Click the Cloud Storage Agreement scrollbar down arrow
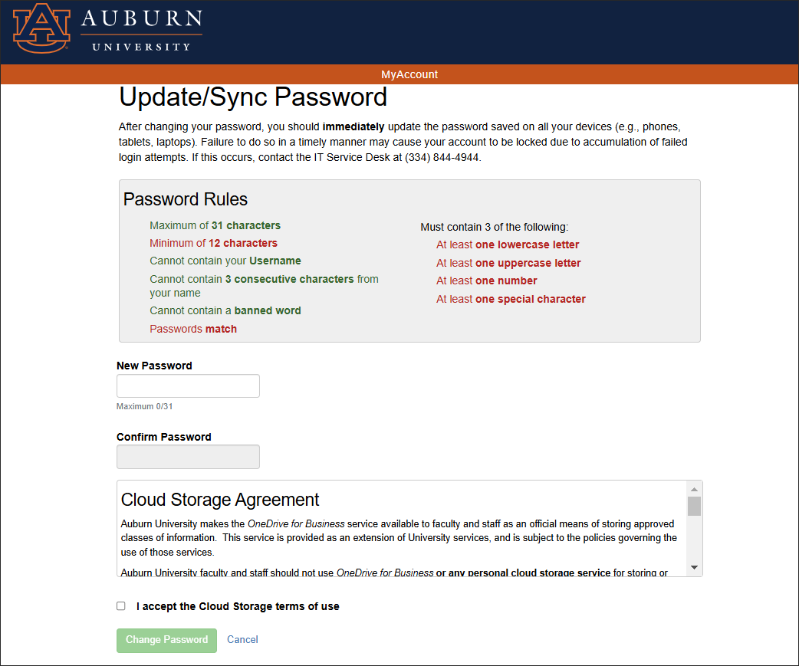Viewport: 799px width, 666px height. [x=694, y=566]
